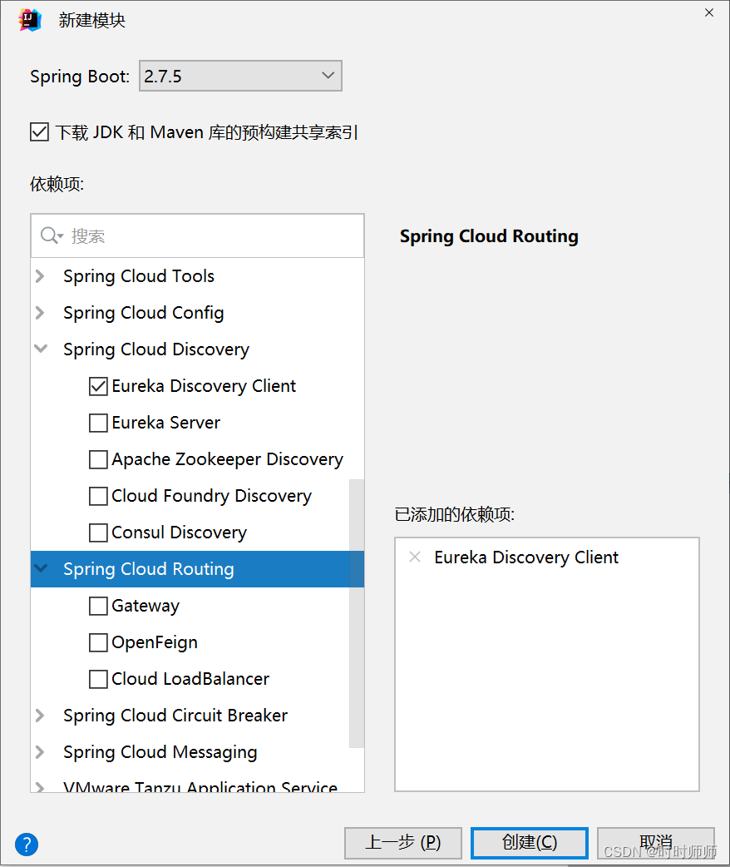
Task: Select Spring Cloud Config row text
Action: pyautogui.click(x=144, y=313)
